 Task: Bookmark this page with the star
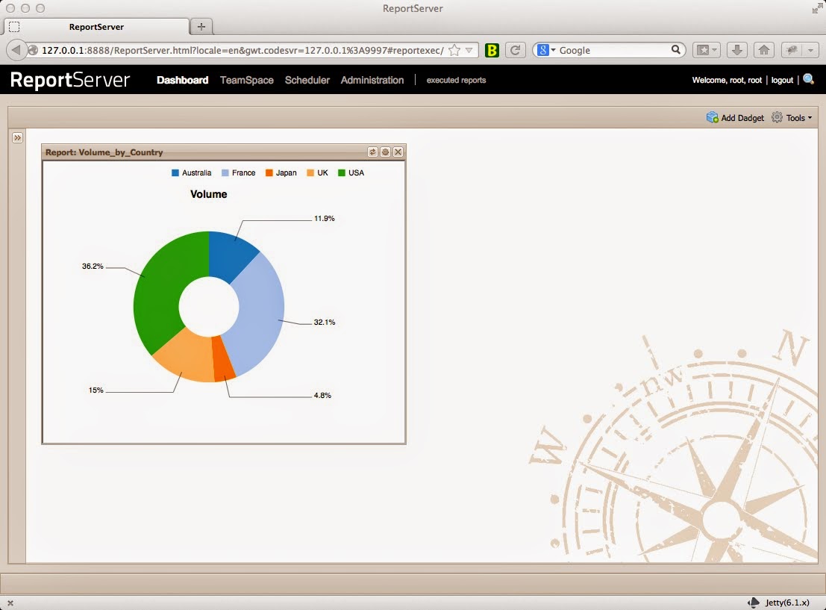454,50
